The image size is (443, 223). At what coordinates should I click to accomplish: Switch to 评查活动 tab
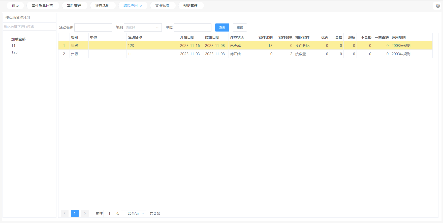click(102, 6)
